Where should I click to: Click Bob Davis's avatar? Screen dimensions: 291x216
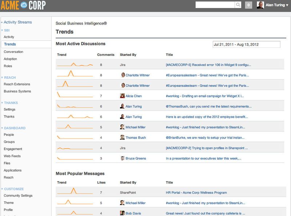(122, 213)
